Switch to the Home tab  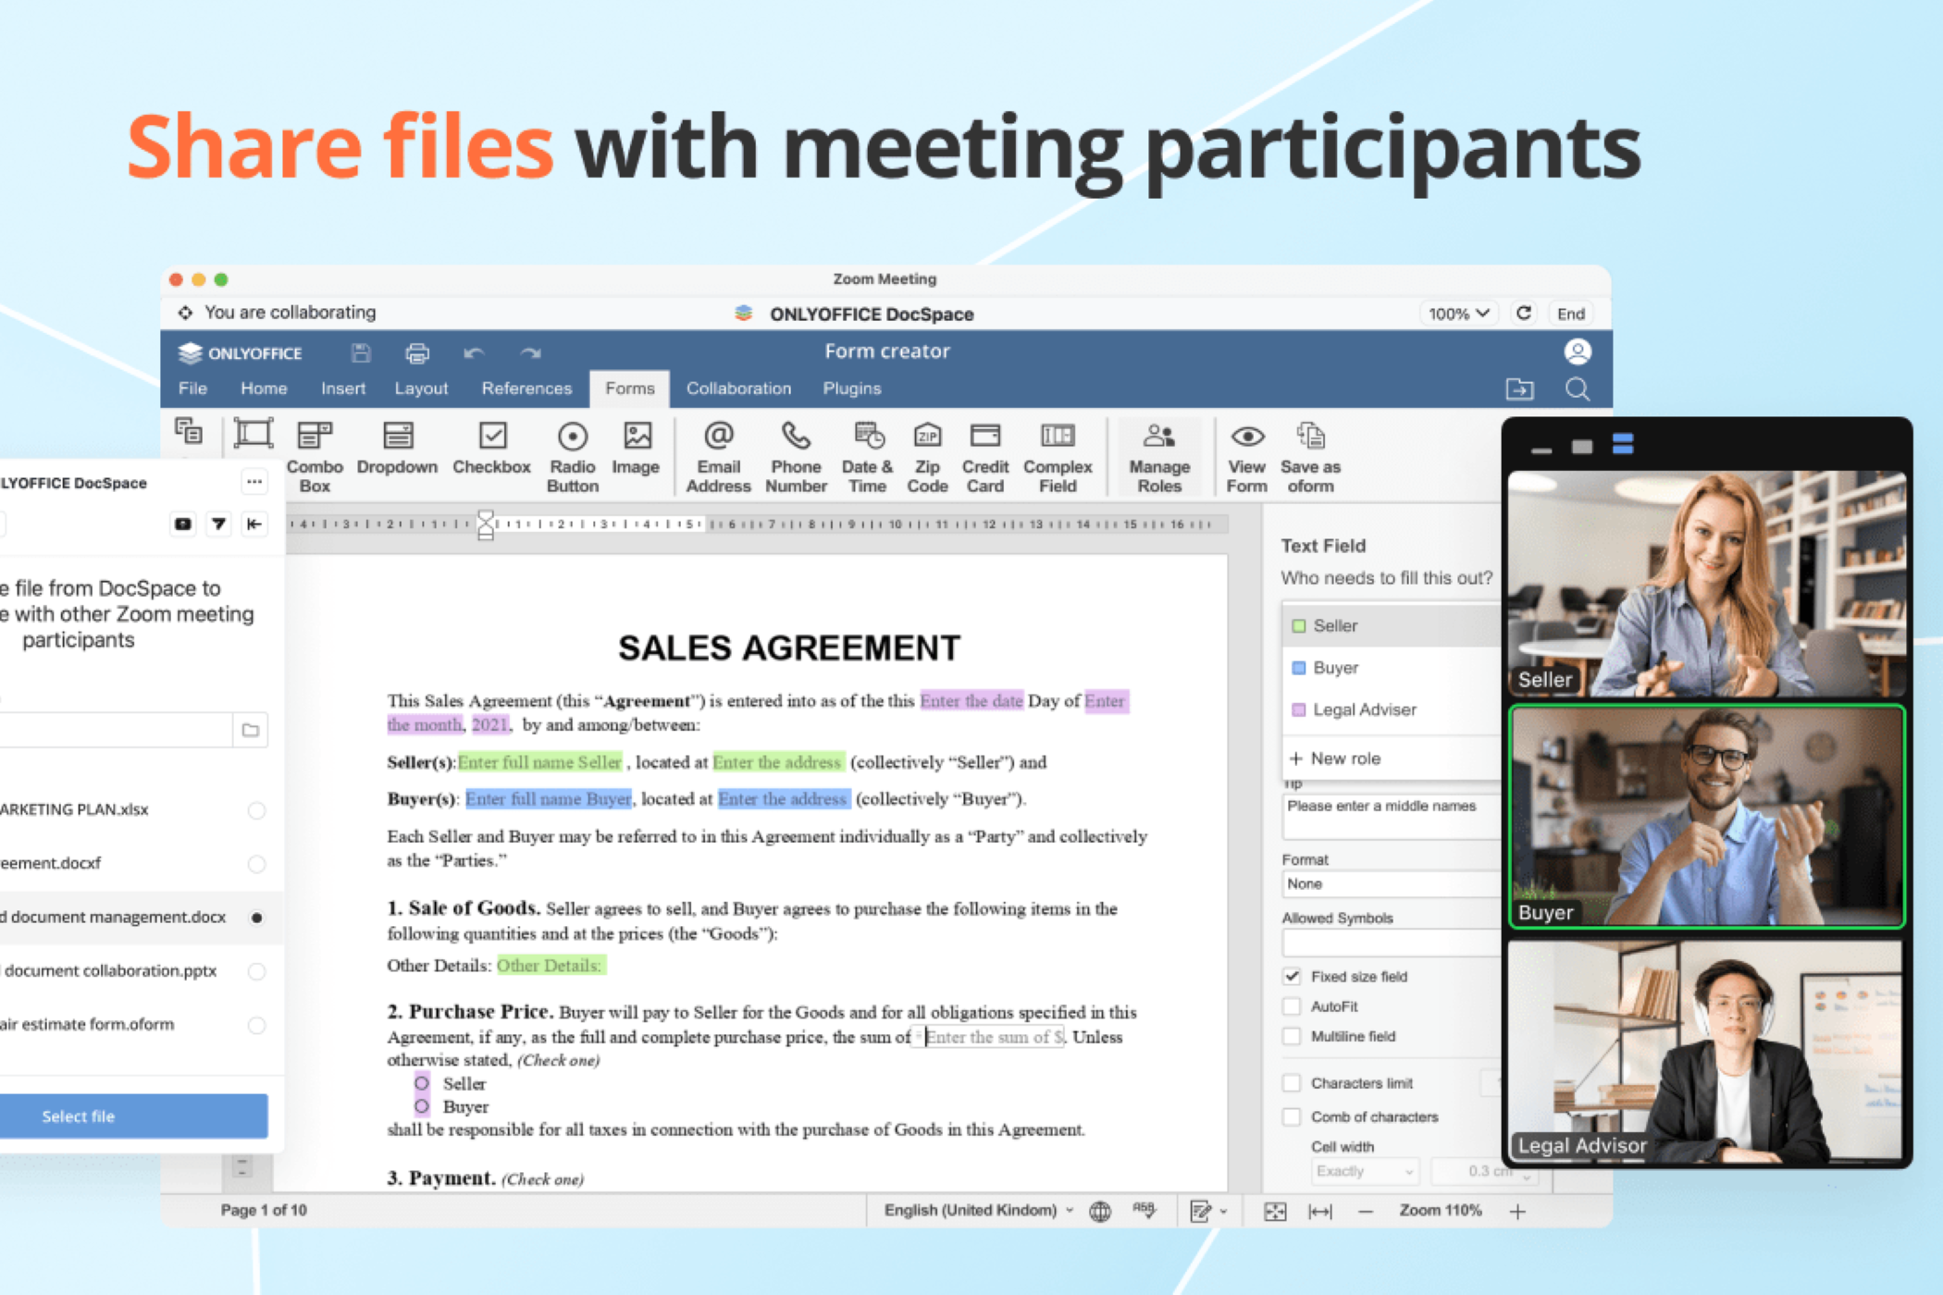coord(264,388)
